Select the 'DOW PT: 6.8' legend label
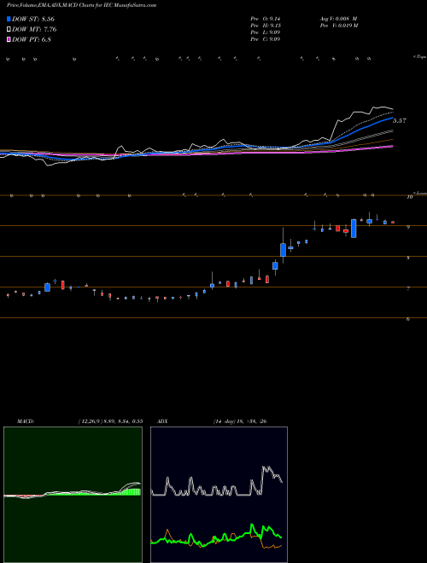The height and width of the screenshot is (563, 427). 32,39
